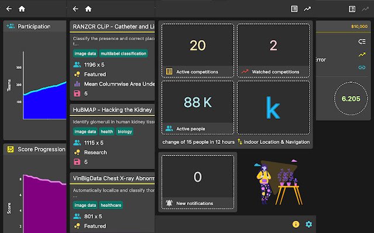Click the medal icon next to RANZCR Featured

point(77,74)
